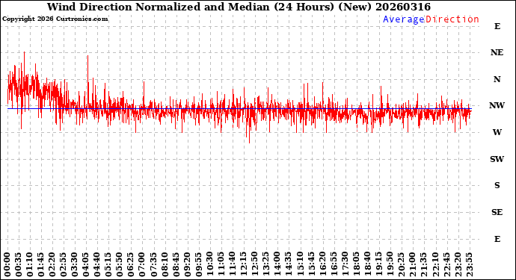Select the S axis label
Image resolution: width=516 pixels, height=280 pixels.
pyautogui.click(x=497, y=185)
